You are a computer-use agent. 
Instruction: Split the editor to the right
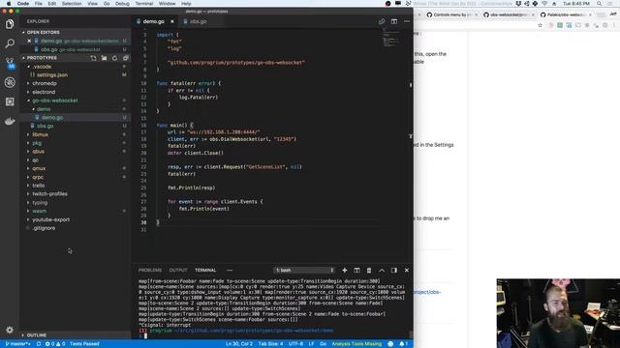[x=394, y=21]
